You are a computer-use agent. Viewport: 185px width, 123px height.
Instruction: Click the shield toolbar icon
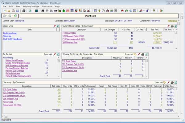pos(76,11)
